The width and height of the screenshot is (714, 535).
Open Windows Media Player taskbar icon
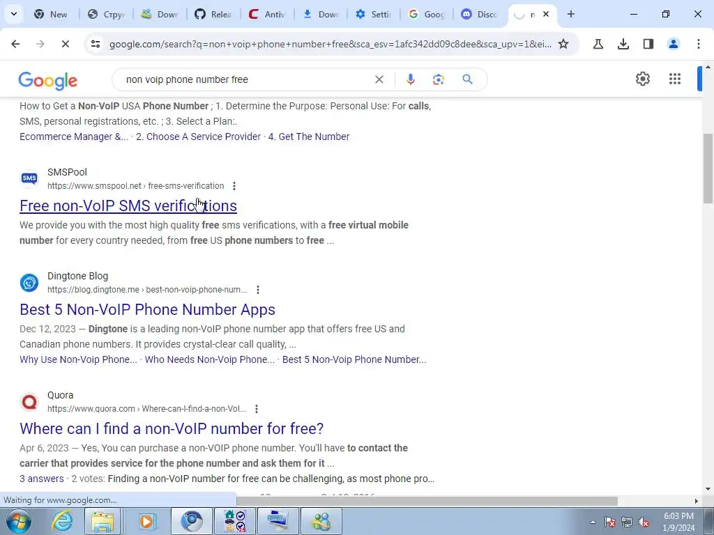[146, 521]
